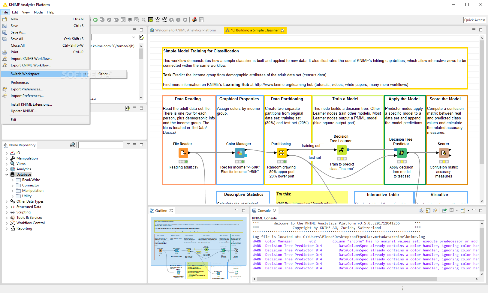Click cancel all running nodes icon
The width and height of the screenshot is (488, 293).
[x=116, y=20]
